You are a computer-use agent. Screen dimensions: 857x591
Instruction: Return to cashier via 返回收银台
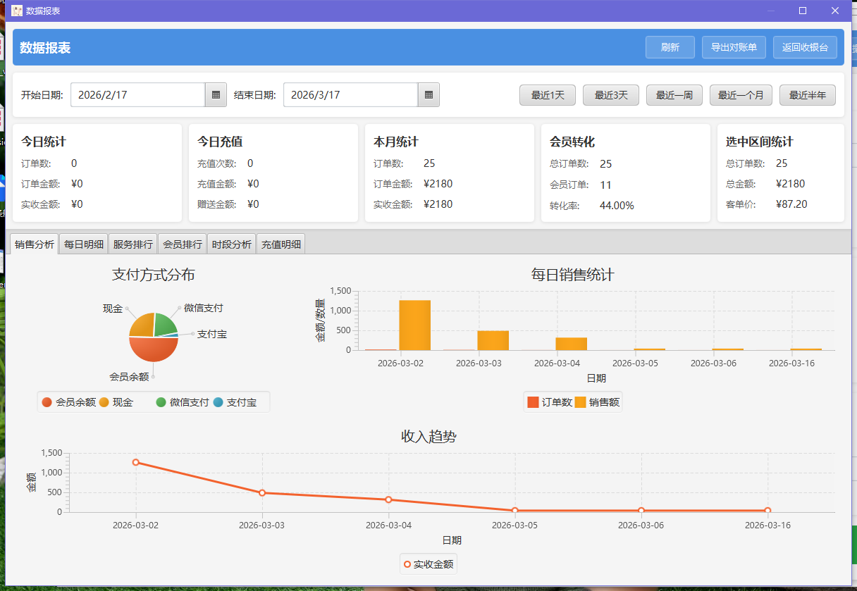tap(805, 47)
